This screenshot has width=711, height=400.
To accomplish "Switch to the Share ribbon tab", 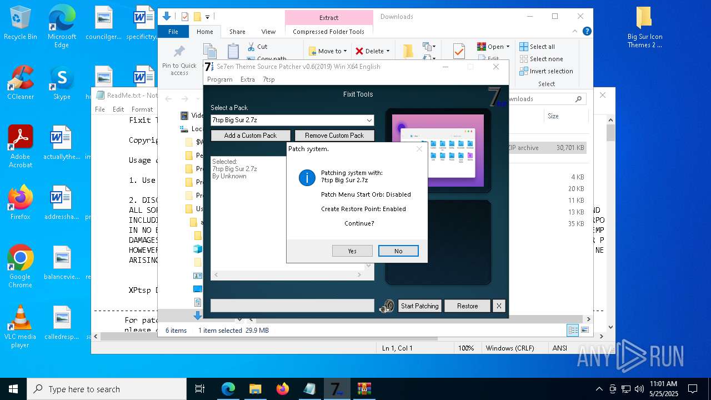I will pyautogui.click(x=237, y=32).
